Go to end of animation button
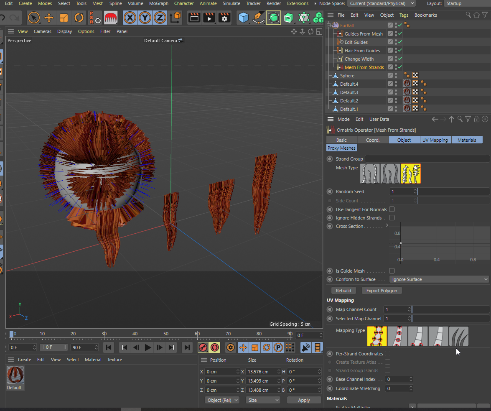The image size is (491, 411). point(187,347)
